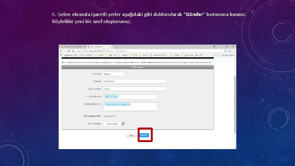Click the page's vertical scrollbar thumb
Viewport: 295px width, 166px height.
[235, 105]
